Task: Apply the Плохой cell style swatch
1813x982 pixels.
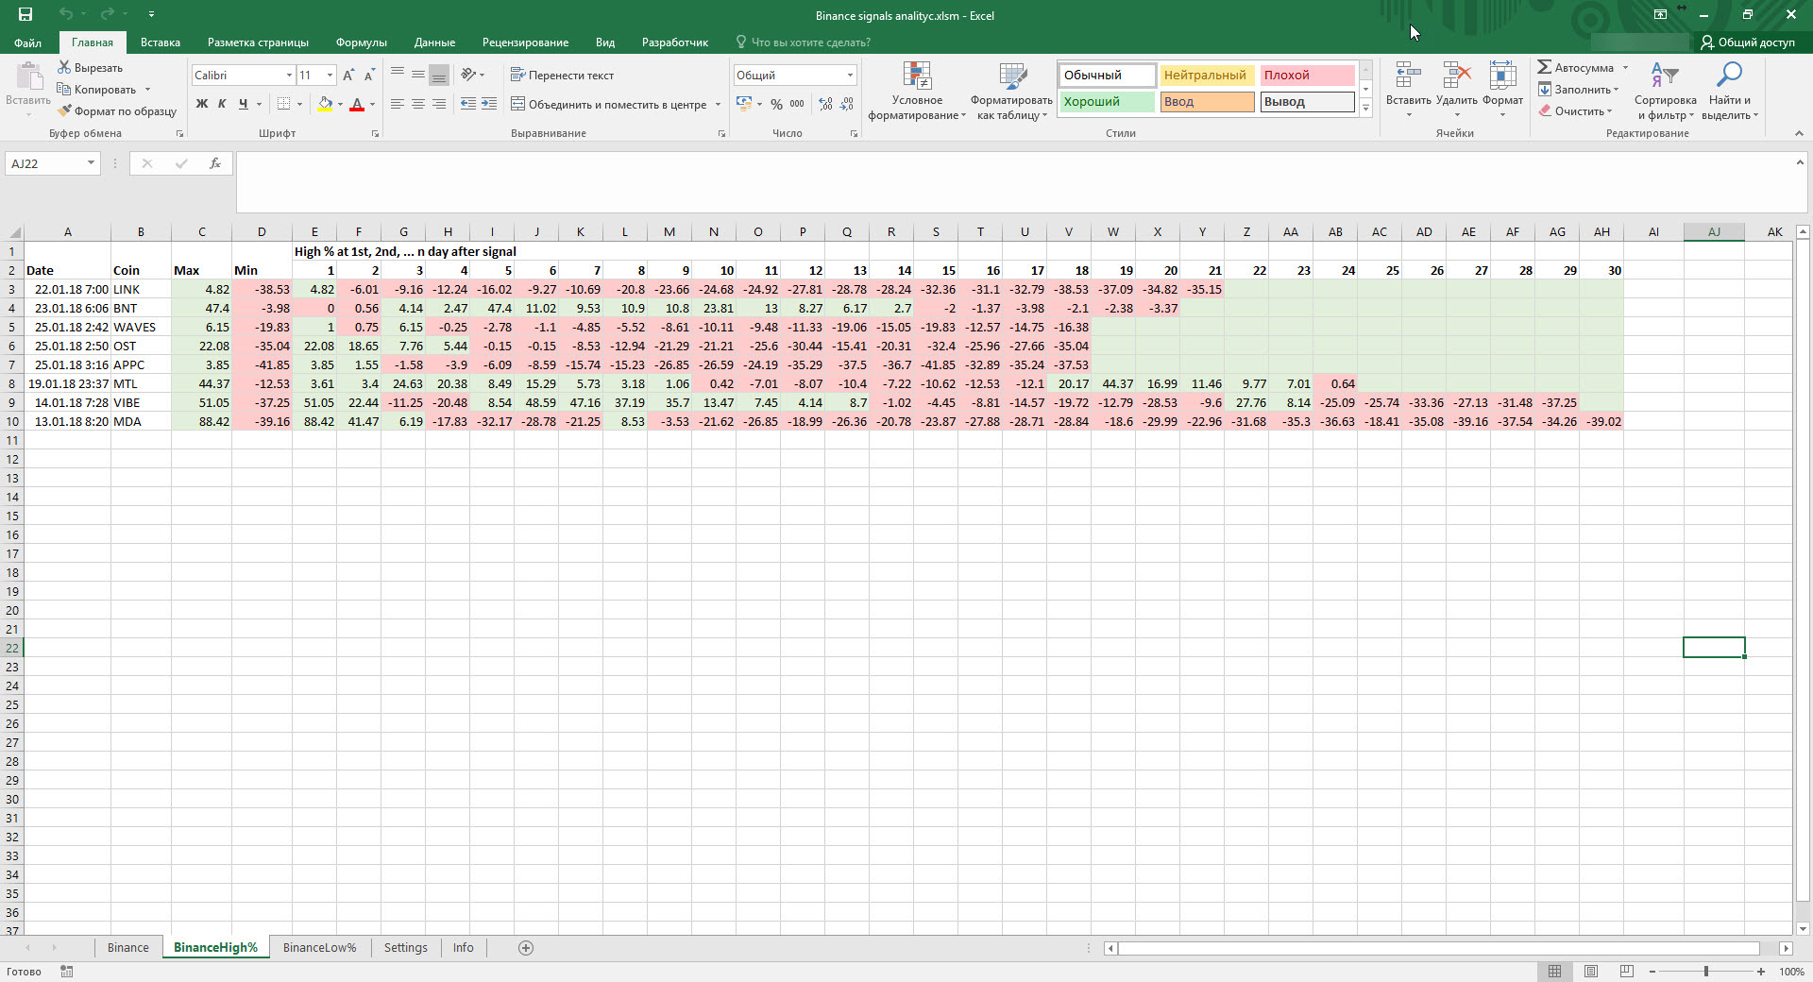Action: pyautogui.click(x=1307, y=76)
